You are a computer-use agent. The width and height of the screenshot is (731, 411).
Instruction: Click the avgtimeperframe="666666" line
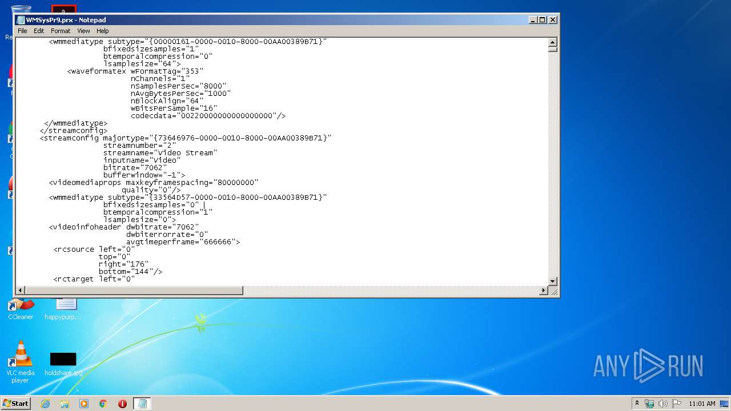tap(183, 242)
